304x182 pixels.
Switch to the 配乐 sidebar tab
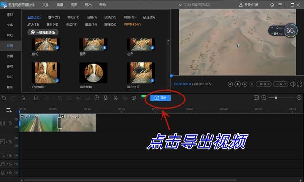(x=10, y=87)
